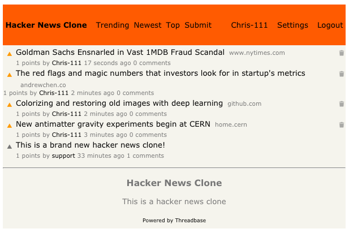349x233 pixels.
Task: Open the Trending page
Action: click(x=113, y=25)
